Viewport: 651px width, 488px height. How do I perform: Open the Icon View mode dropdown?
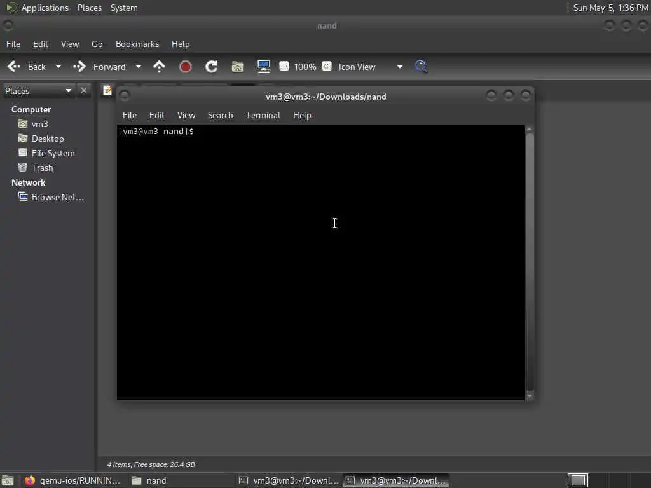[370, 66]
